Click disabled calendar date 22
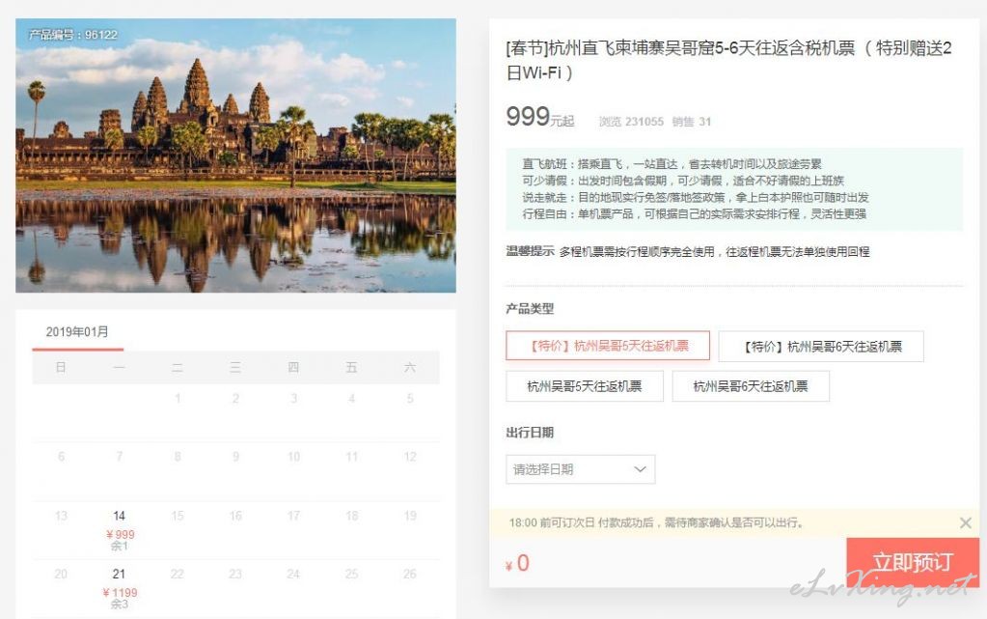 click(x=178, y=574)
